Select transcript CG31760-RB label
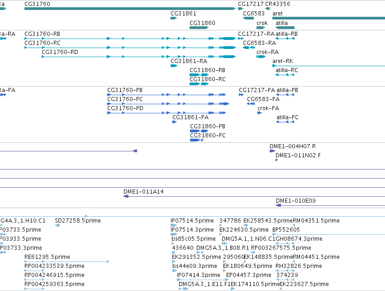This screenshot has height=291, width=385. click(42, 34)
